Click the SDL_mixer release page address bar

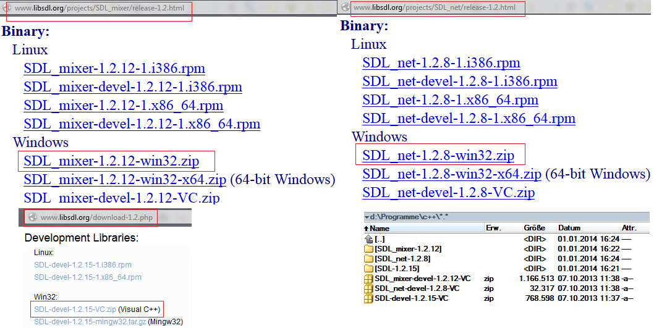click(100, 8)
